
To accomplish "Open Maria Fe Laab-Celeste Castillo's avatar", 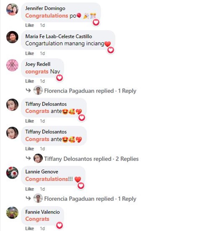I will coord(12,37).
